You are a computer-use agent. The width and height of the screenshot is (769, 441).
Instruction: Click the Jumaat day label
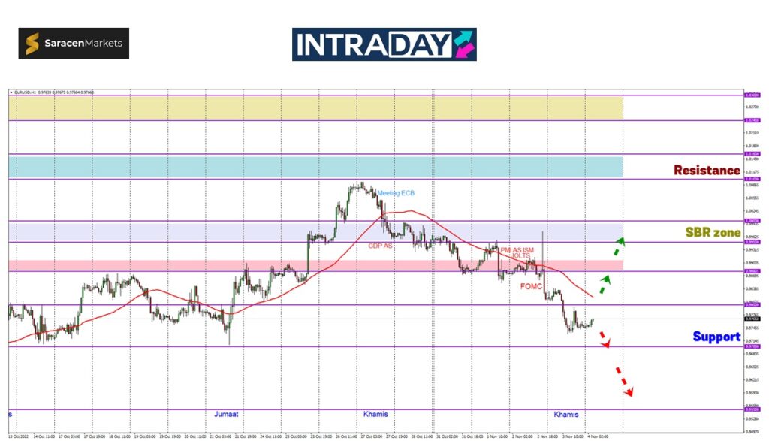tap(226, 414)
